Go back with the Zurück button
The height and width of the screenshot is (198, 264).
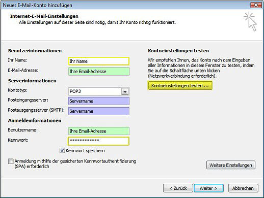click(178, 188)
